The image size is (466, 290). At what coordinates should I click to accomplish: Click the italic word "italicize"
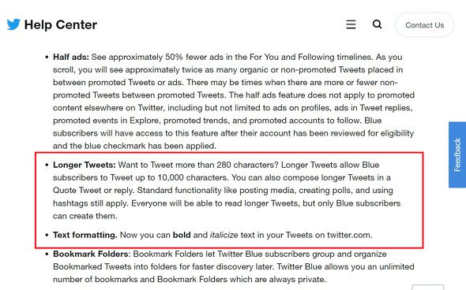[224, 235]
